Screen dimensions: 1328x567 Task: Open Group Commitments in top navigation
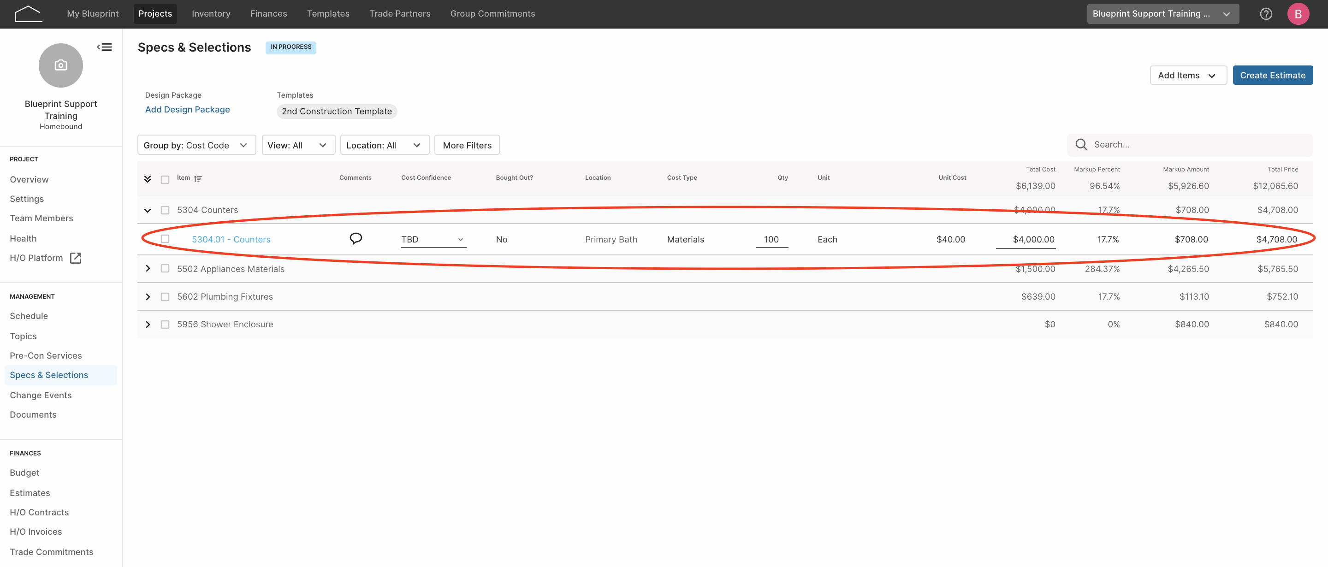[492, 14]
